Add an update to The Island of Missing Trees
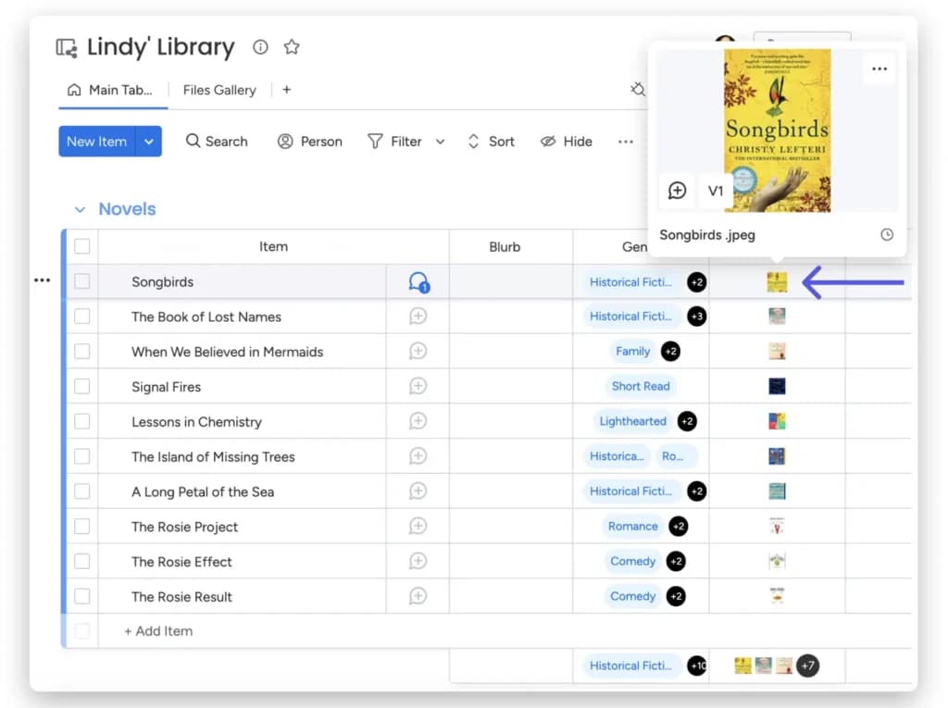Image resolution: width=948 pixels, height=708 pixels. coord(418,456)
